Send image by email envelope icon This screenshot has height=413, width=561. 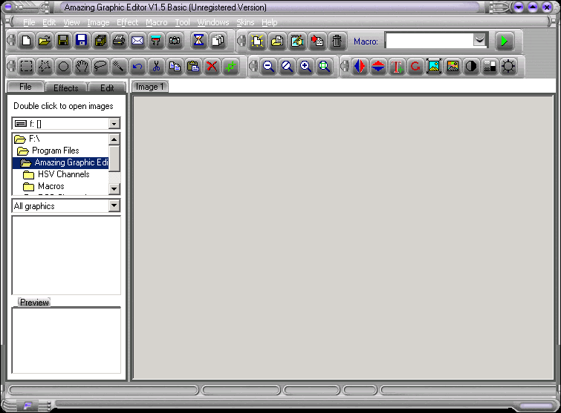click(x=137, y=41)
